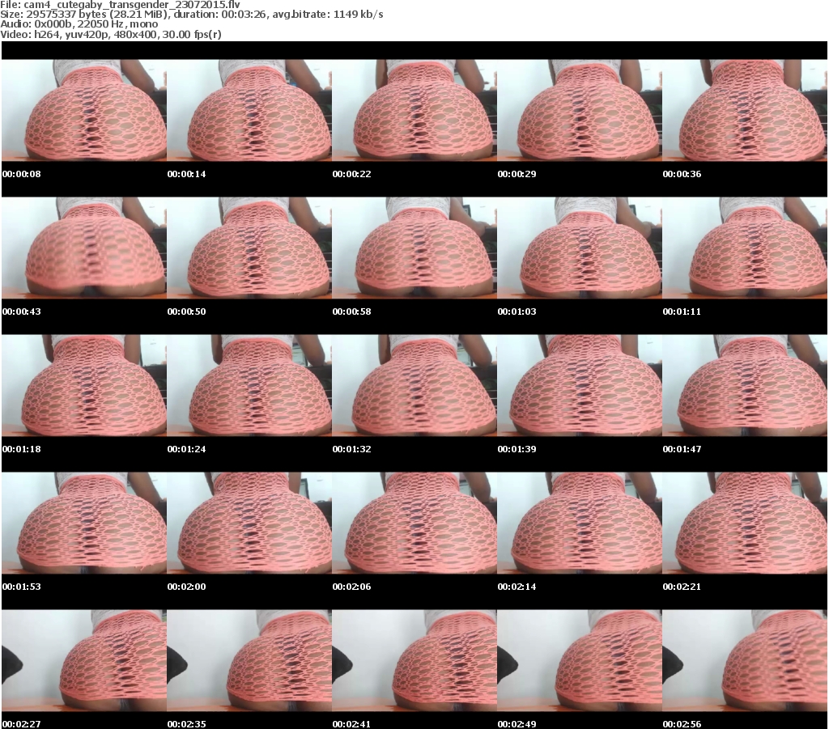Click the Size and duration info line
The width and height of the screenshot is (829, 729).
191,15
